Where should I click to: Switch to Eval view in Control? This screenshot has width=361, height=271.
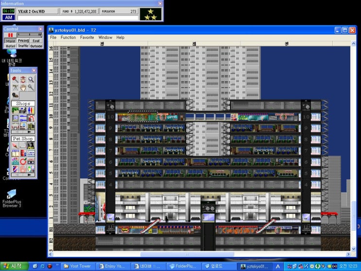[x=36, y=41]
